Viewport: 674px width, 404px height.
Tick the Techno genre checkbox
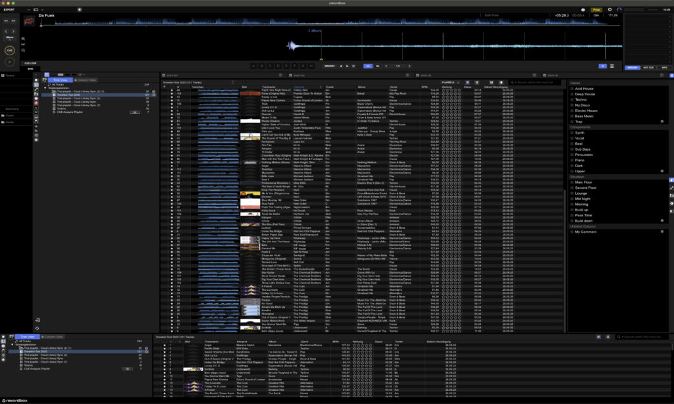tap(571, 99)
